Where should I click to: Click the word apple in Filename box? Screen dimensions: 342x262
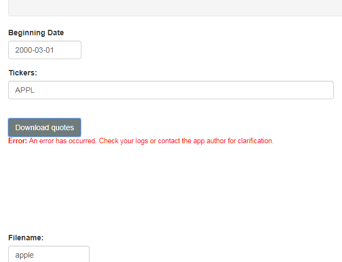point(24,255)
